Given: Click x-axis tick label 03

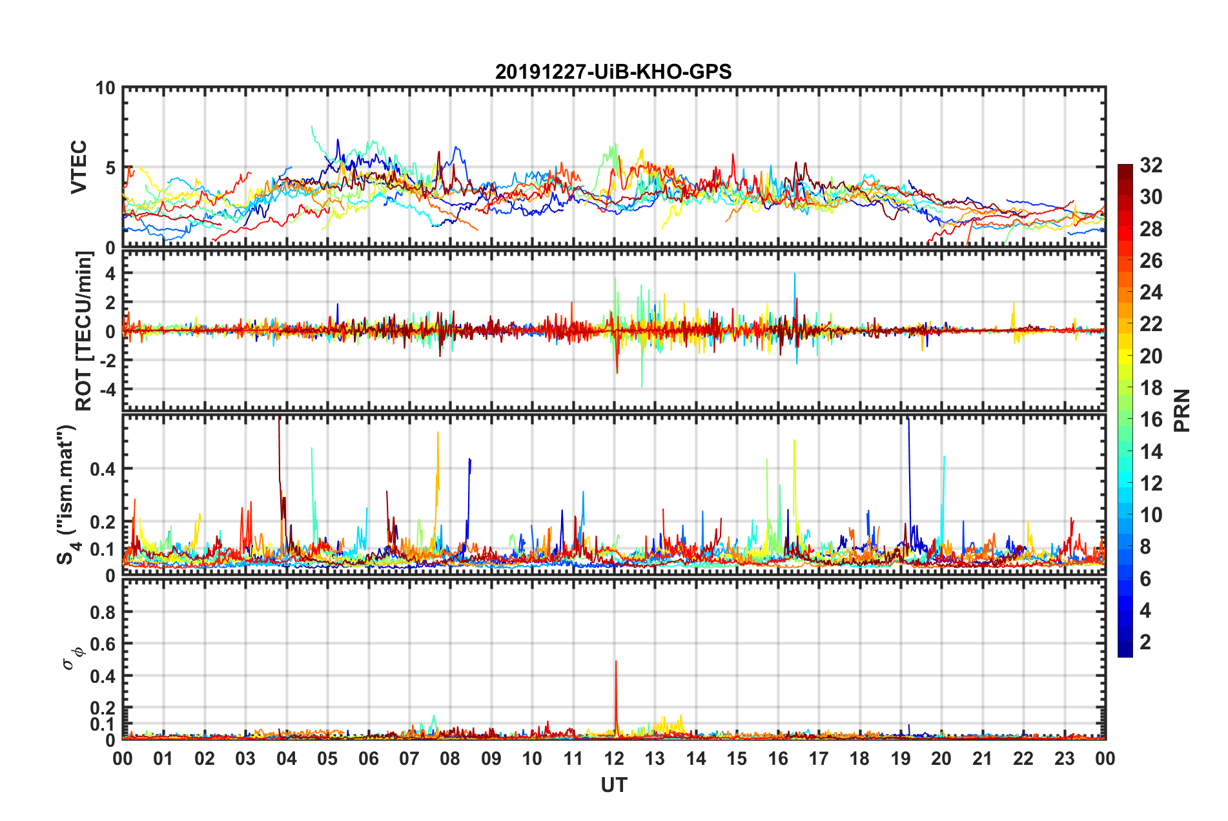Looking at the screenshot, I should pos(245,758).
